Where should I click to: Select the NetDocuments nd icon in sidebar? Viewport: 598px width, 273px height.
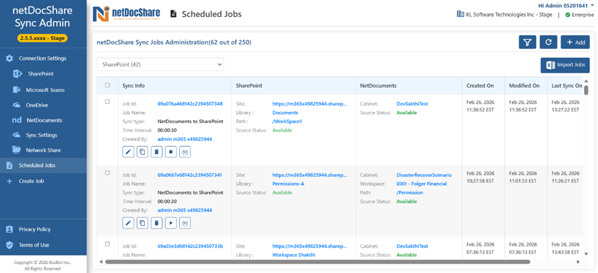(x=17, y=121)
